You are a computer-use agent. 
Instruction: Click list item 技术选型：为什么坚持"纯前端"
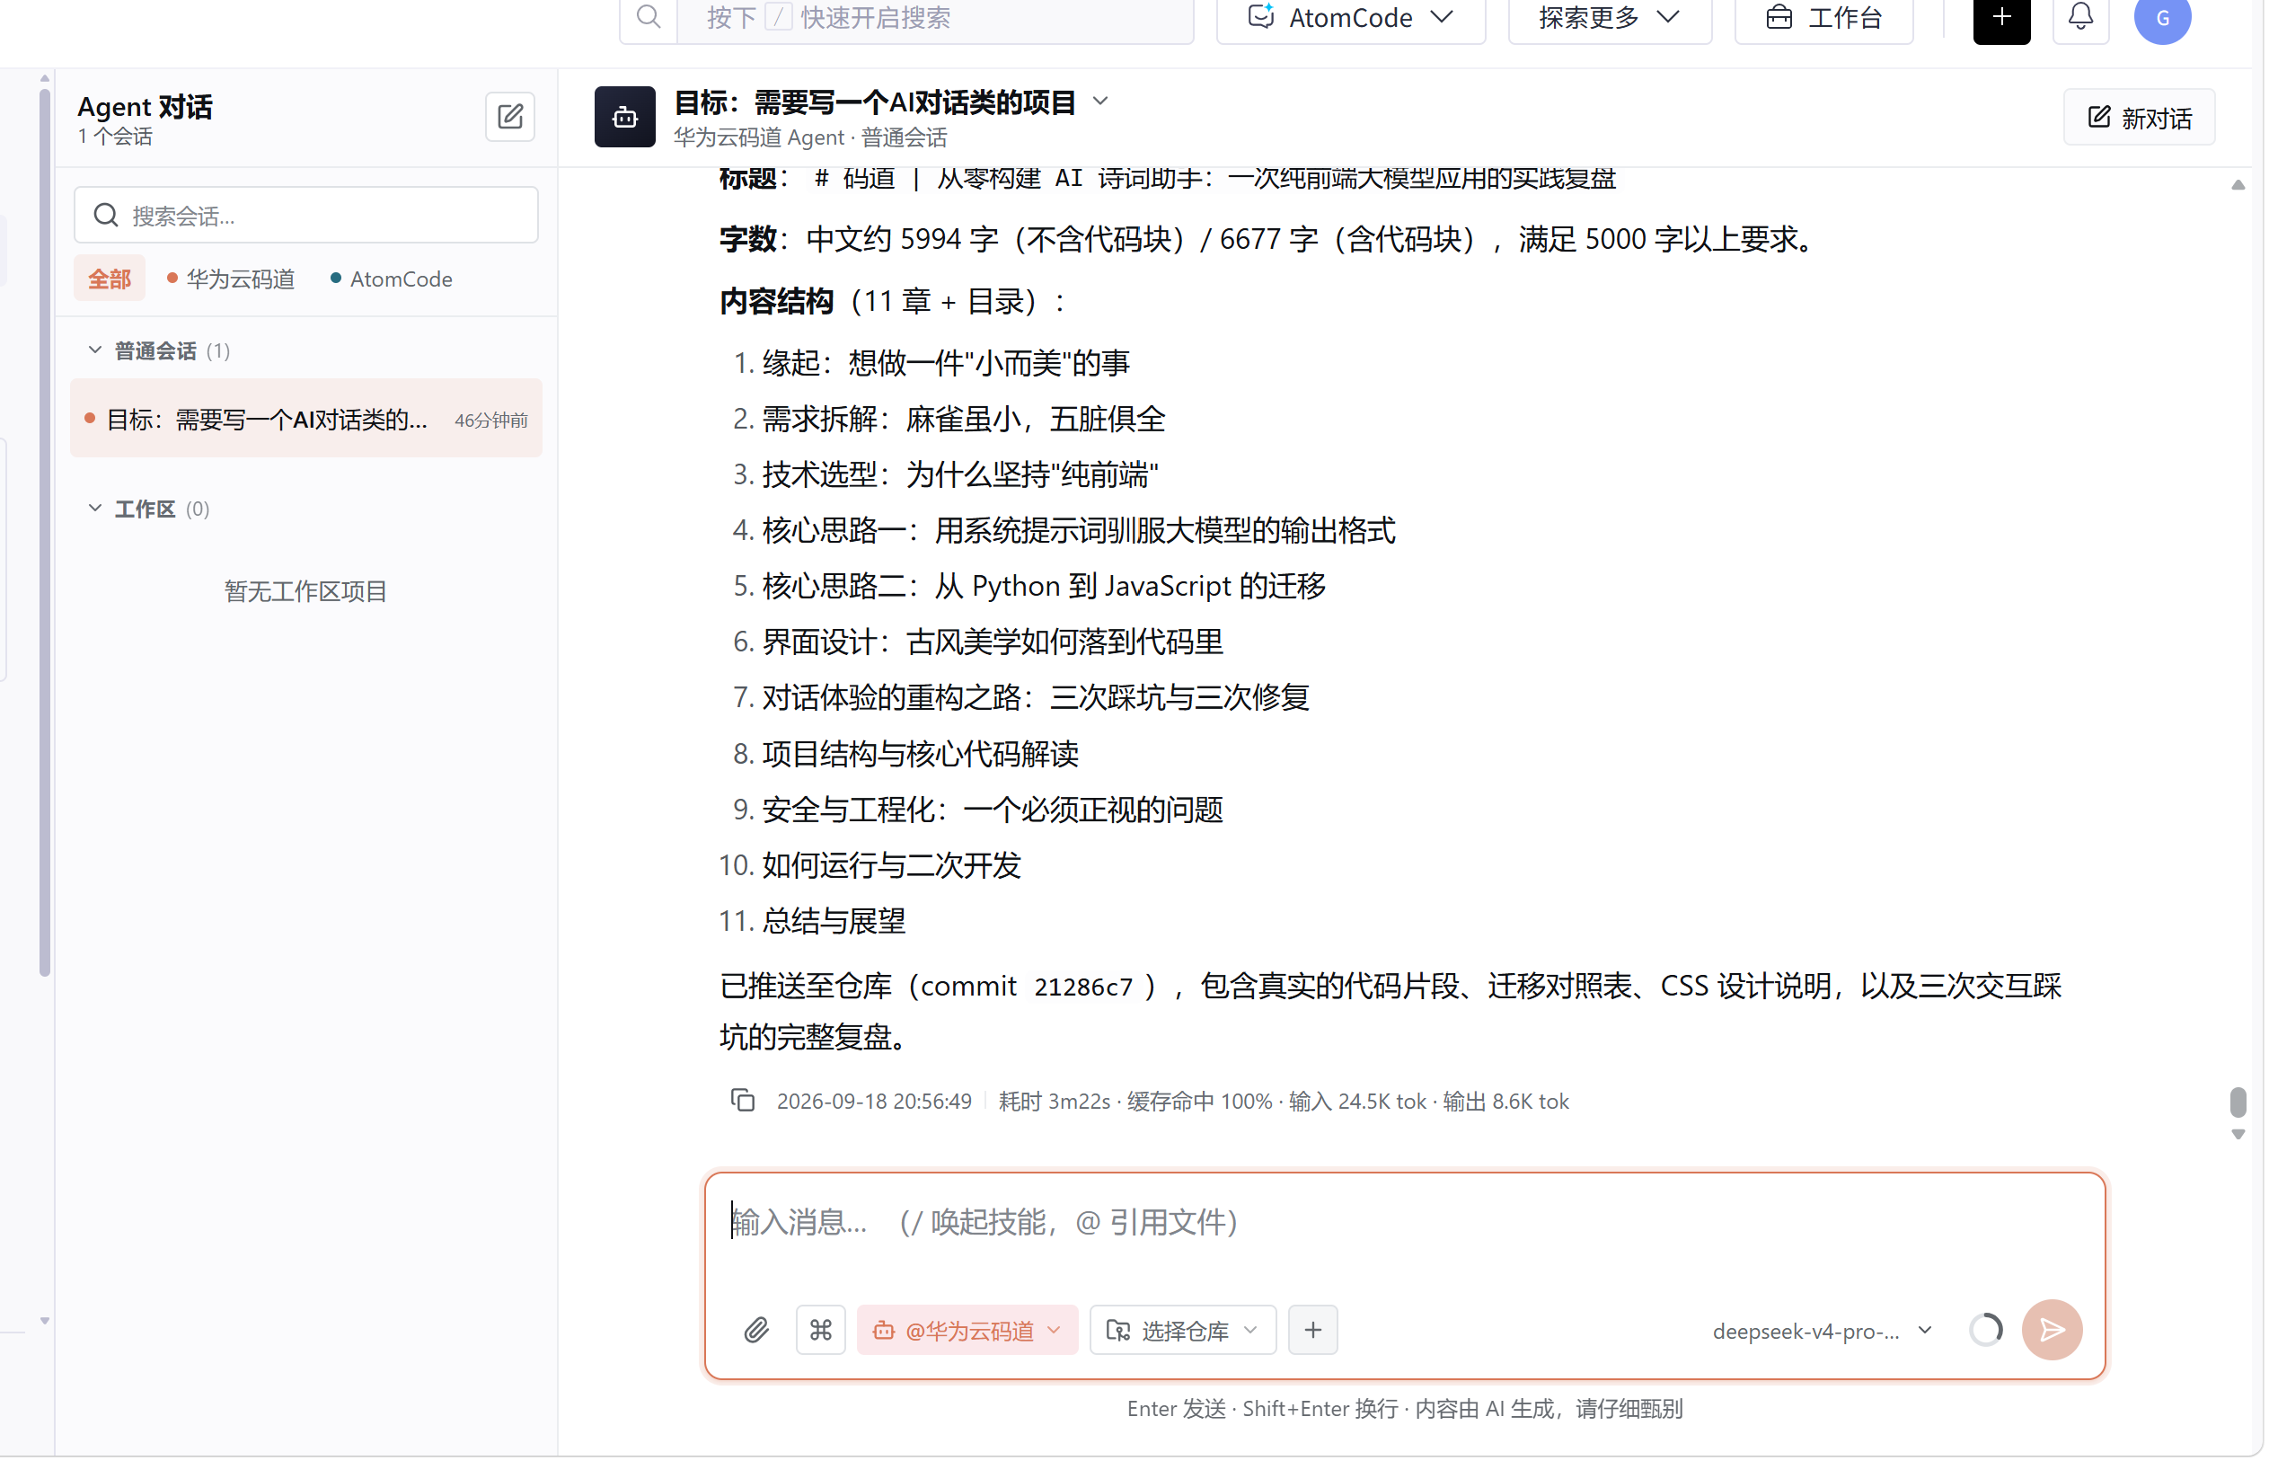[x=961, y=475]
